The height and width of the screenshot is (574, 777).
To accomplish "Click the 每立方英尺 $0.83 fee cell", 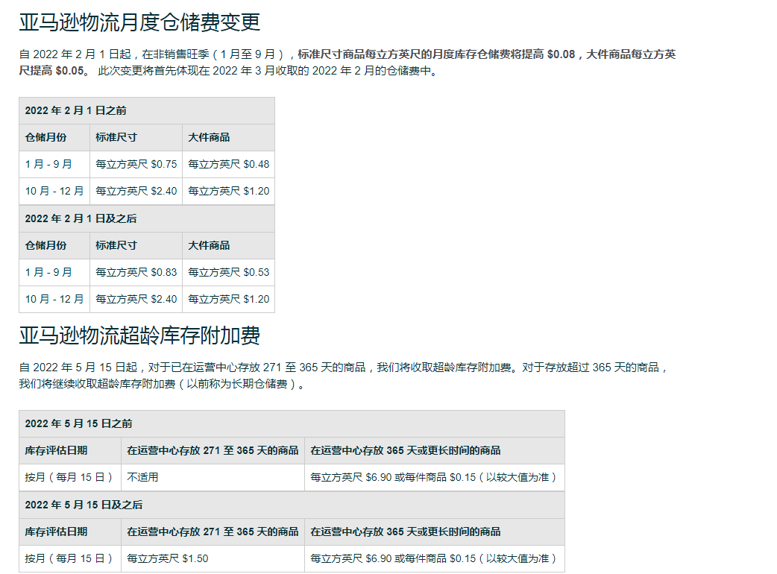I will pos(136,272).
